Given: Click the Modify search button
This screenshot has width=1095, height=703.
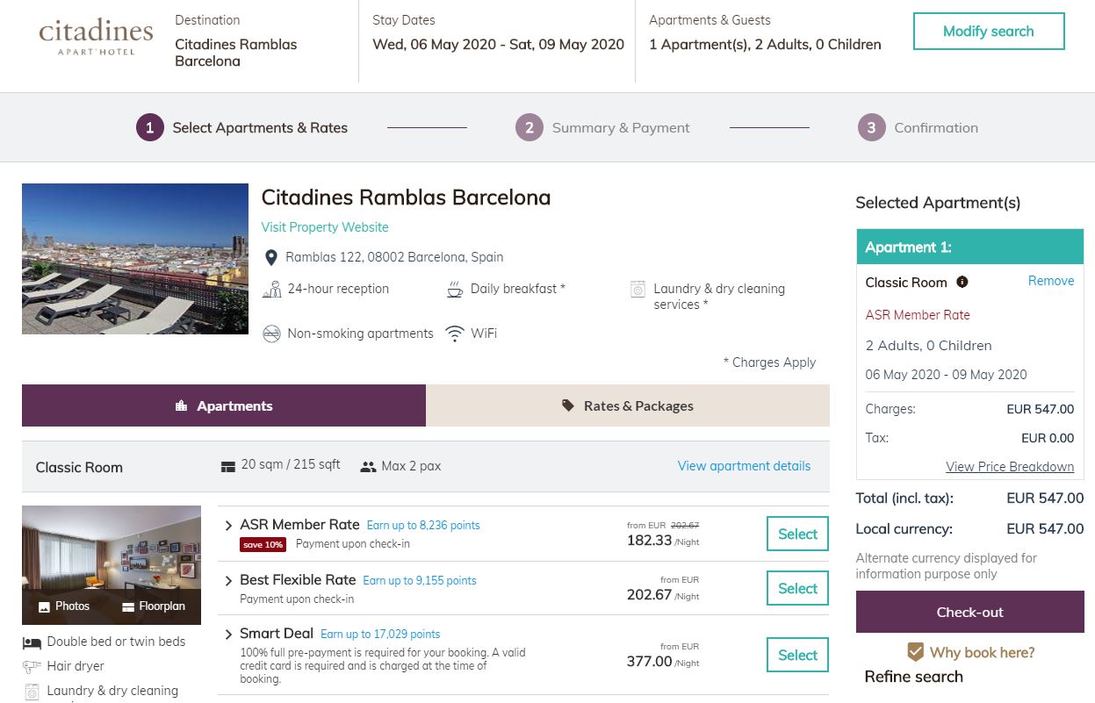Looking at the screenshot, I should pyautogui.click(x=989, y=32).
